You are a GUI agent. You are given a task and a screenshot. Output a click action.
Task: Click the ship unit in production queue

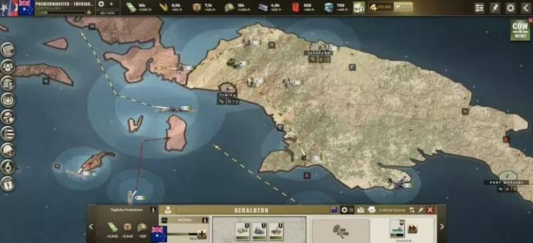pyautogui.click(x=397, y=229)
